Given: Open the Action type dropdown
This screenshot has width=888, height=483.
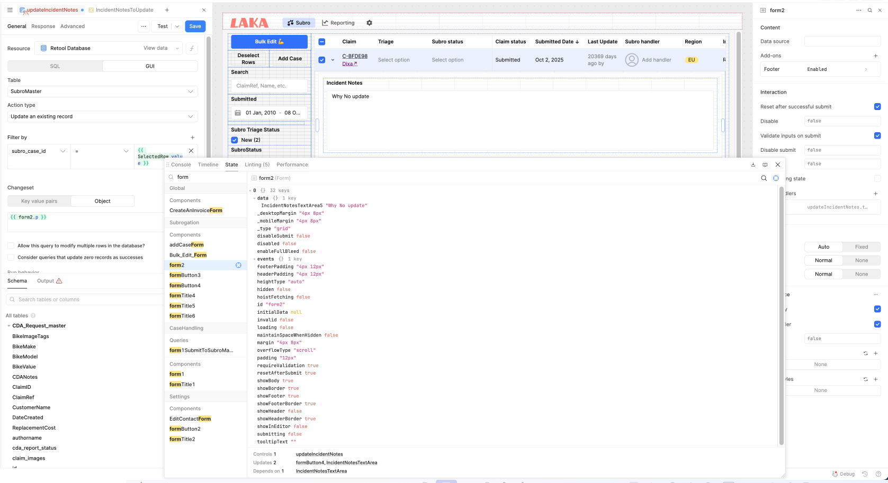Looking at the screenshot, I should (102, 116).
